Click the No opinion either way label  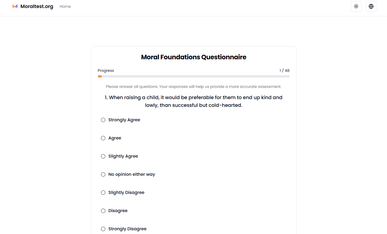[x=131, y=174]
